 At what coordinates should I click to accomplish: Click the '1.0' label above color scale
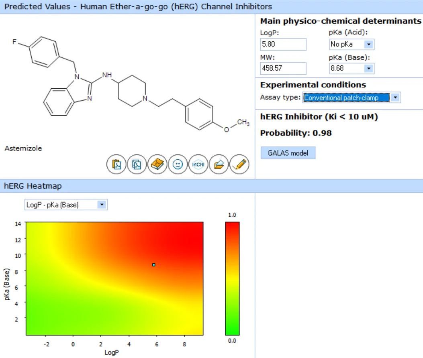pyautogui.click(x=232, y=215)
